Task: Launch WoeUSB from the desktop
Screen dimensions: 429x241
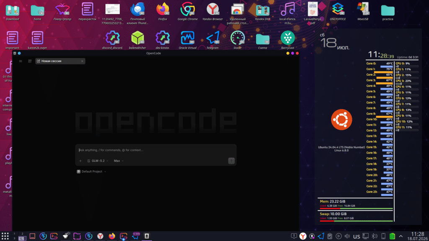Action: [x=363, y=12]
